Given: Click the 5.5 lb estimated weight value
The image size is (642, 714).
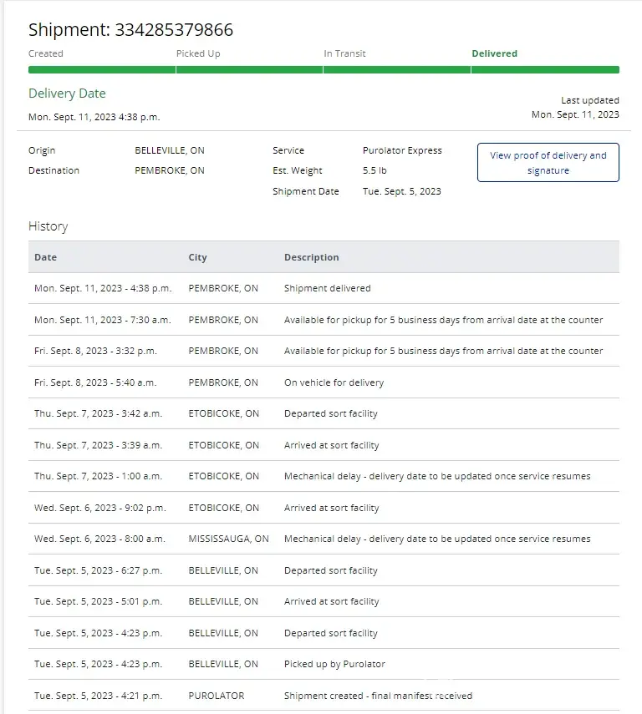Looking at the screenshot, I should tap(374, 170).
